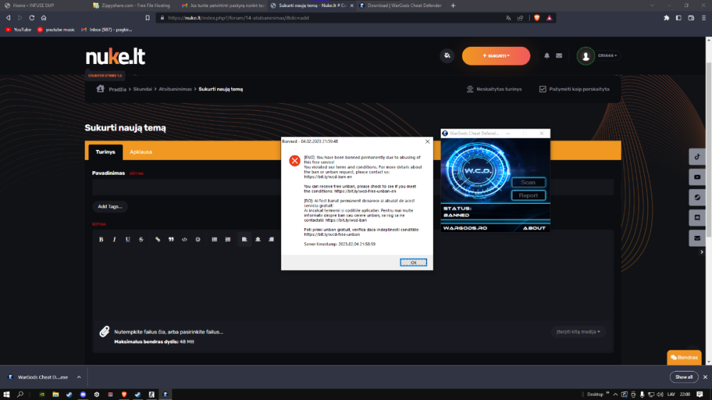Insert a numbered list in the editor
This screenshot has width=712, height=400.
228,239
